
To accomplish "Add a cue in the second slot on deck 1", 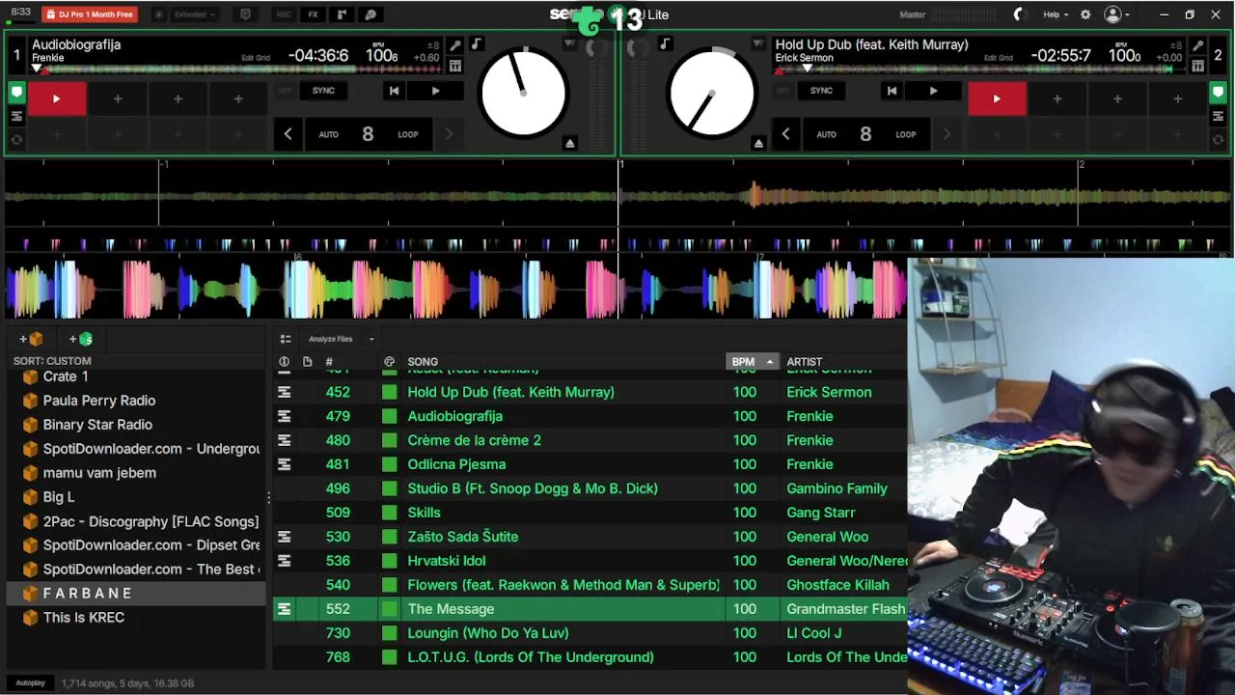I will [x=118, y=98].
